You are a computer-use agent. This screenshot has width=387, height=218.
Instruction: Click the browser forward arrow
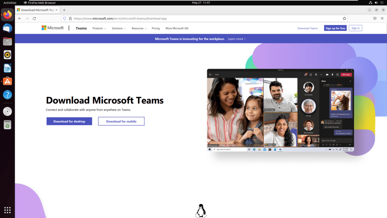[x=27, y=19]
